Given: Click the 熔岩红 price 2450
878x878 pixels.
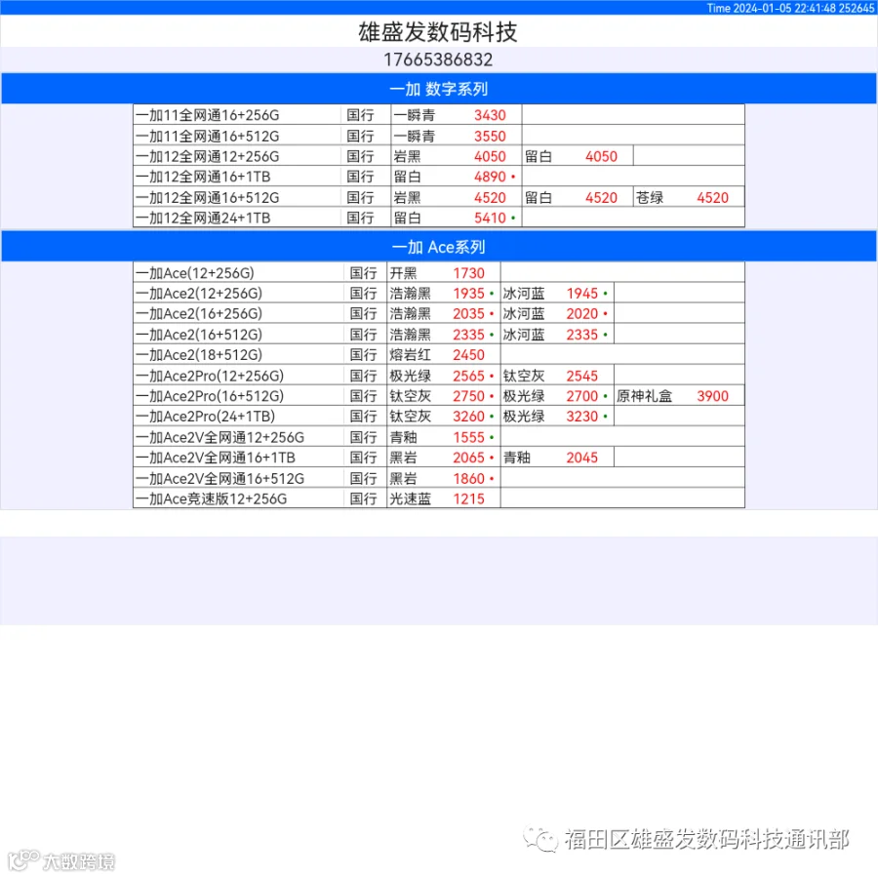Looking at the screenshot, I should [x=468, y=355].
